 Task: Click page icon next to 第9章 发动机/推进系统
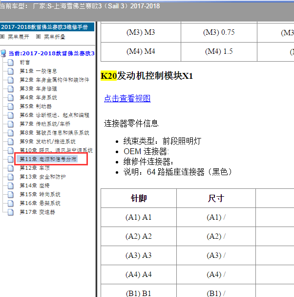11,141
